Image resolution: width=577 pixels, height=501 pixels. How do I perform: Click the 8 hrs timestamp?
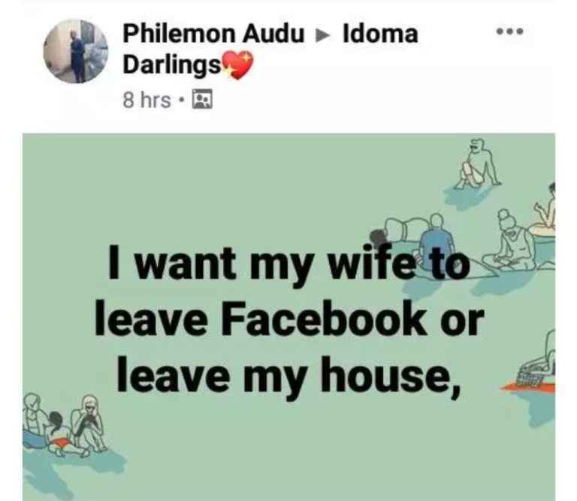[147, 100]
